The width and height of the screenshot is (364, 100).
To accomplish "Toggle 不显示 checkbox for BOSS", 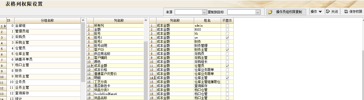I will 227,29.
